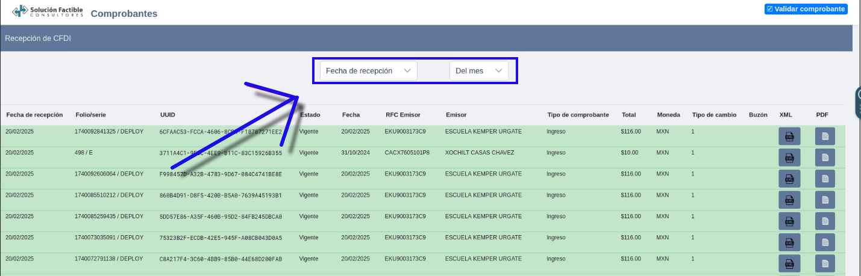The image size is (861, 276).
Task: Open PDF for folio 1740073035091
Action: (x=825, y=242)
